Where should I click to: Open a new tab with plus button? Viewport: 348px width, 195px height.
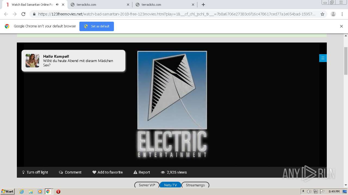tap(203, 5)
